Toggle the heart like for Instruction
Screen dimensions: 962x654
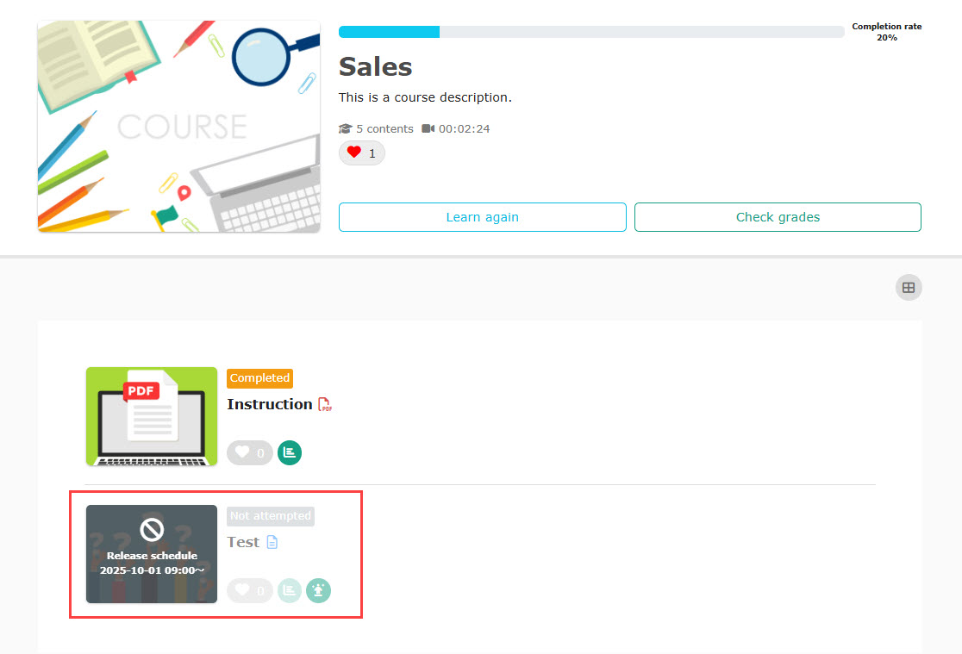(249, 452)
